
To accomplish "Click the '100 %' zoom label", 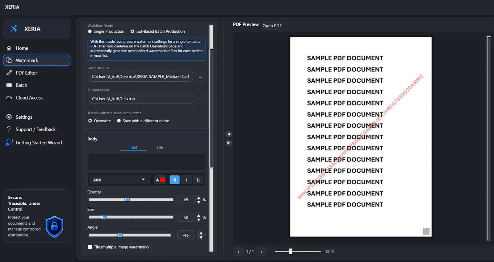I will coord(329,252).
